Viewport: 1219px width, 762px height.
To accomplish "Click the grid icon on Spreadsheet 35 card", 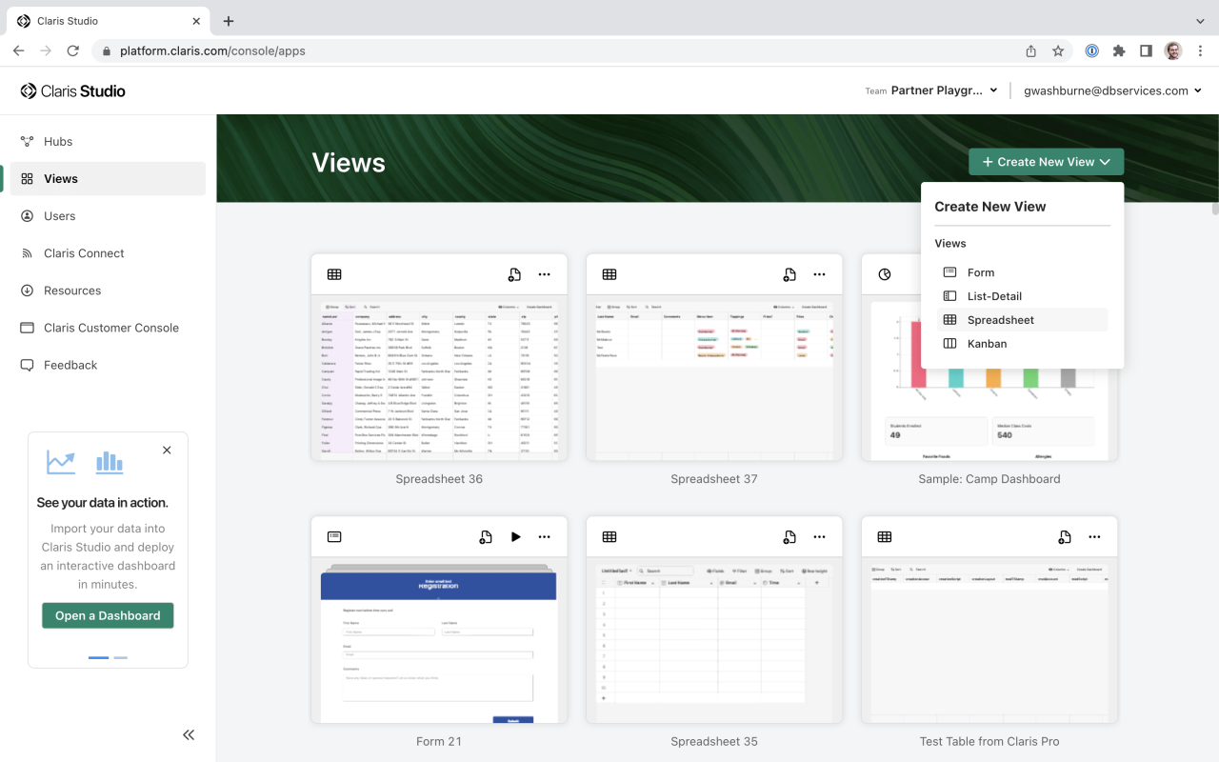I will pyautogui.click(x=609, y=537).
